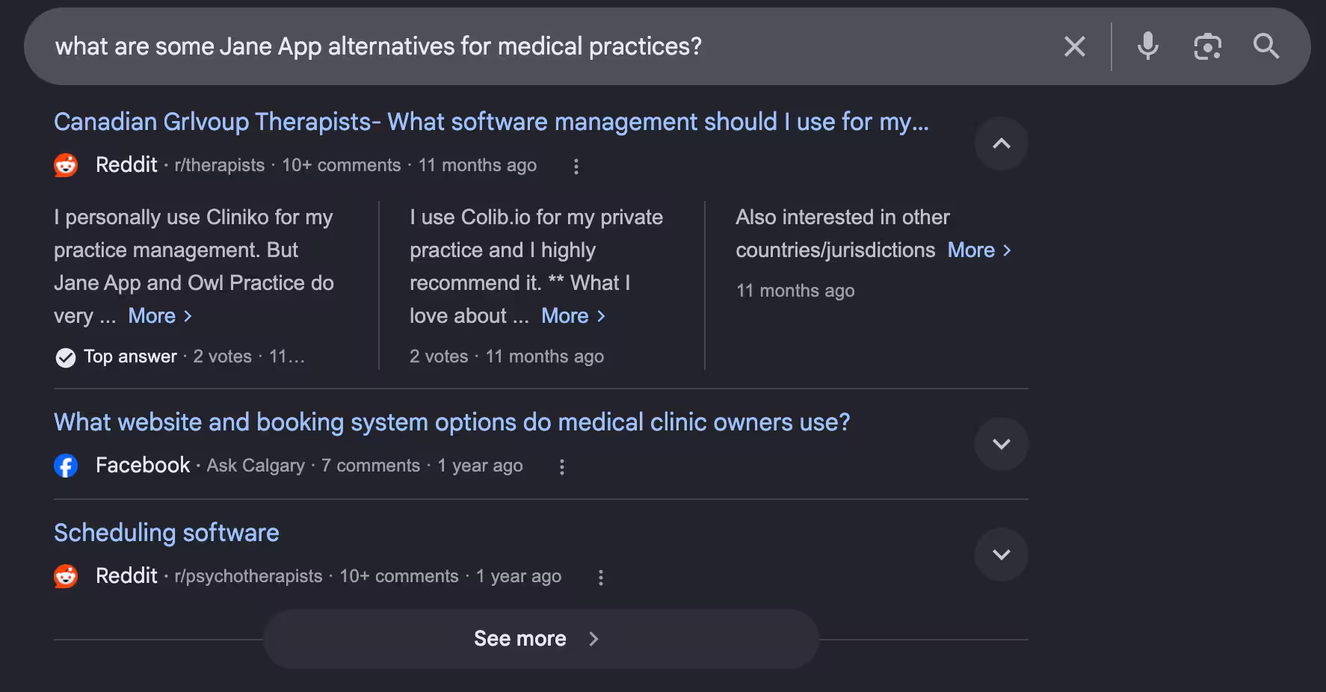The height and width of the screenshot is (692, 1326).
Task: Clear the search query with the X icon
Action: click(x=1074, y=46)
